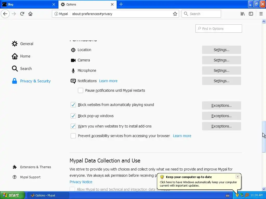Click the Microphone permission icon
266x199 pixels.
(73, 71)
